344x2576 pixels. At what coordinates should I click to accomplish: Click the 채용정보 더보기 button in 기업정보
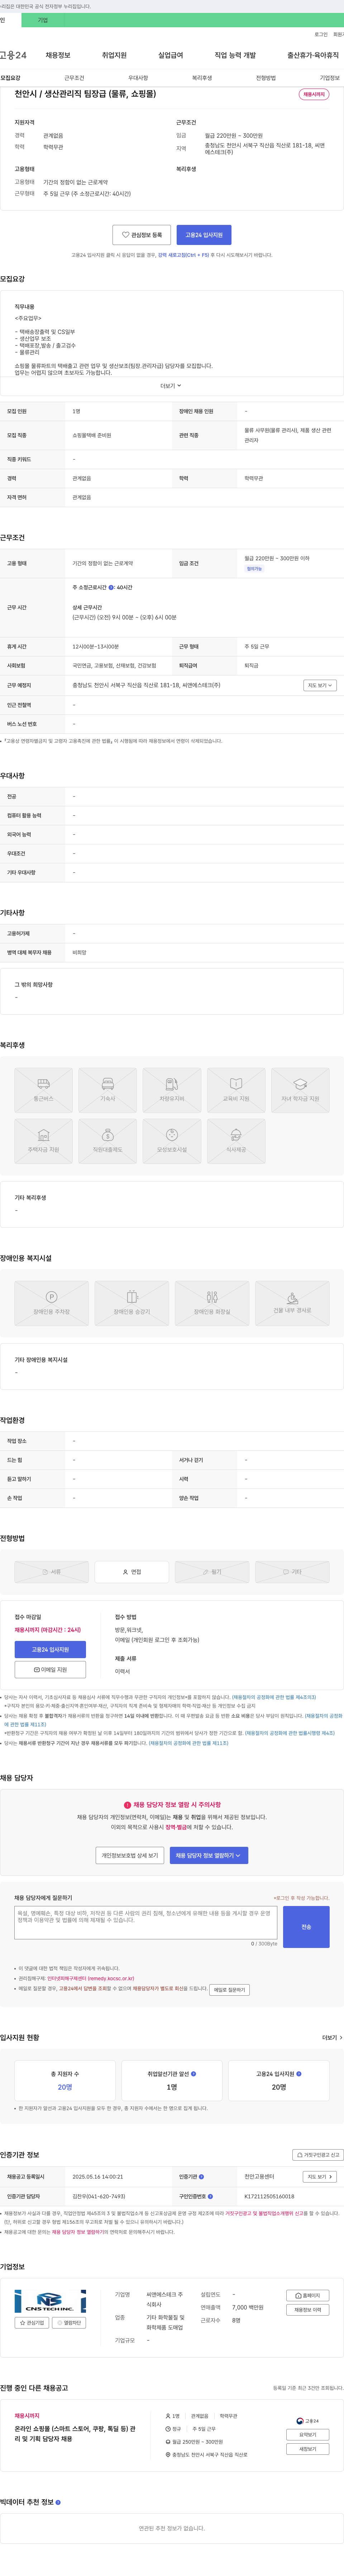coord(308,2310)
